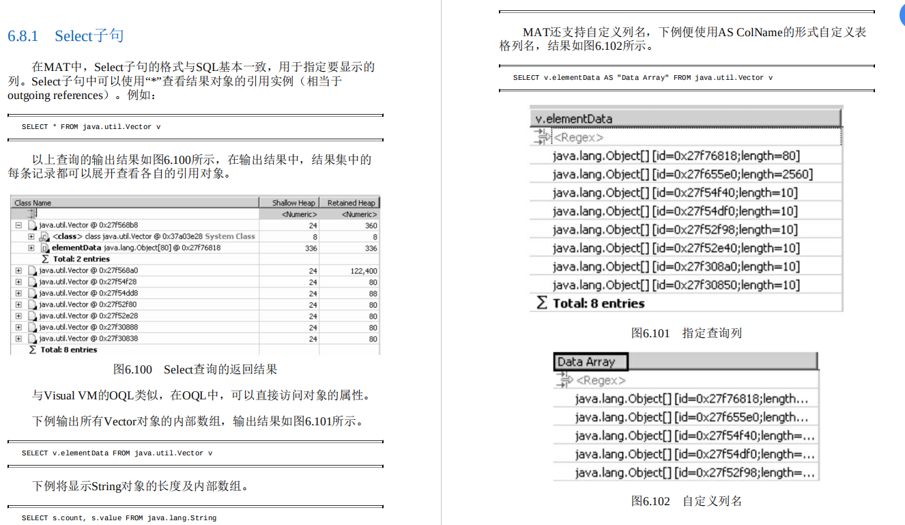Expand java.util.Vector @ 0x27f52f80 row

(18, 304)
